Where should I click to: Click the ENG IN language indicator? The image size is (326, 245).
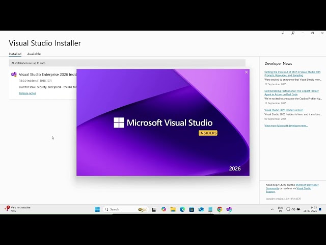click(280, 209)
